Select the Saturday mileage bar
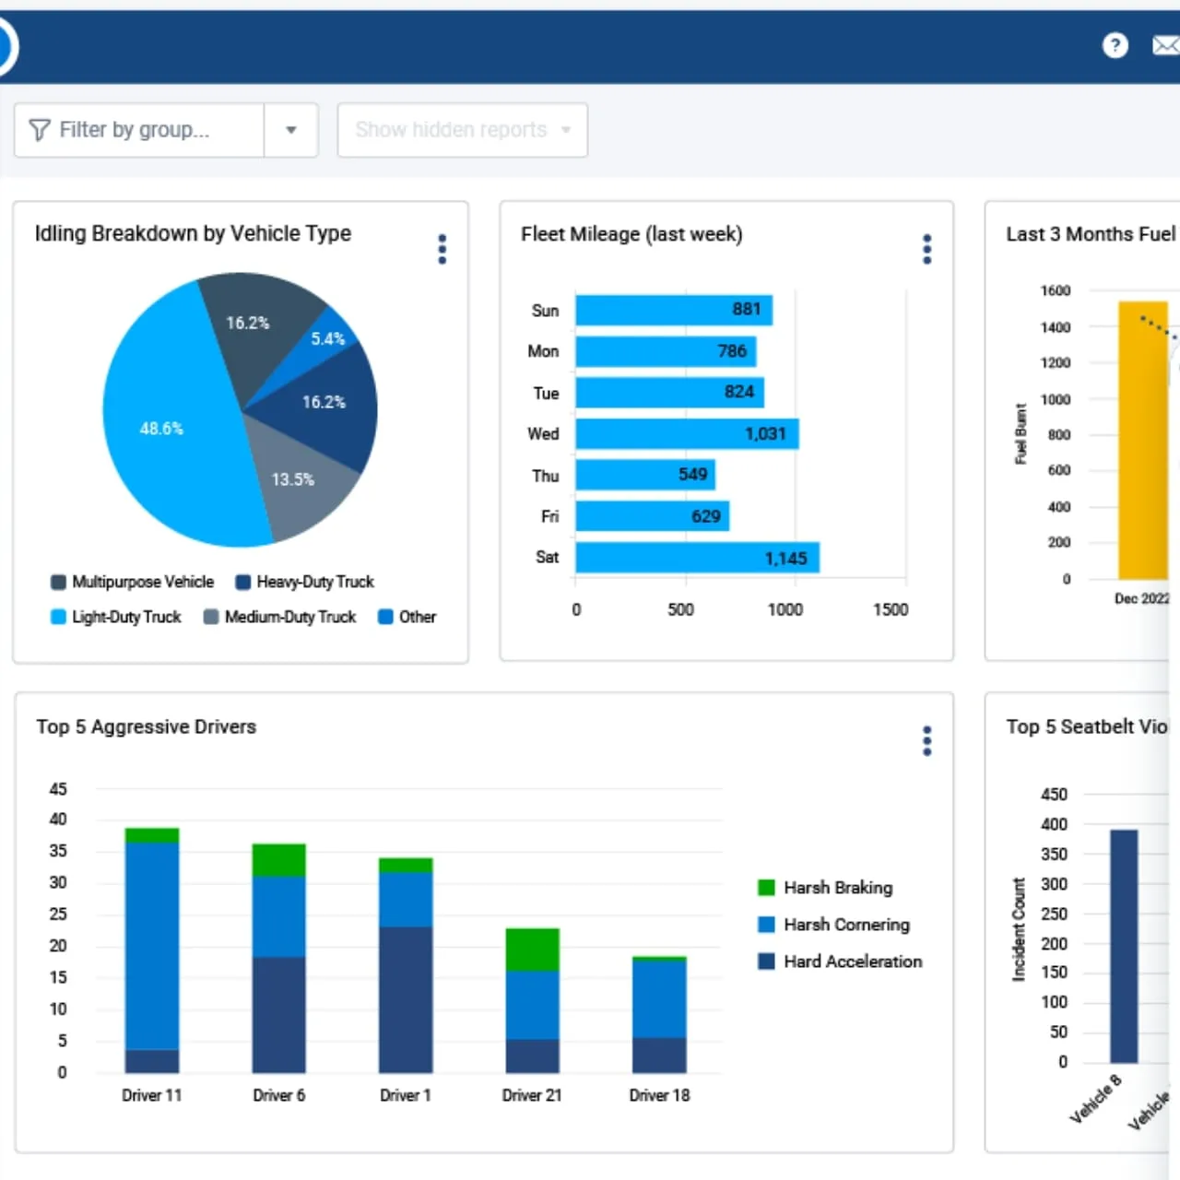The height and width of the screenshot is (1180, 1180). [x=696, y=557]
